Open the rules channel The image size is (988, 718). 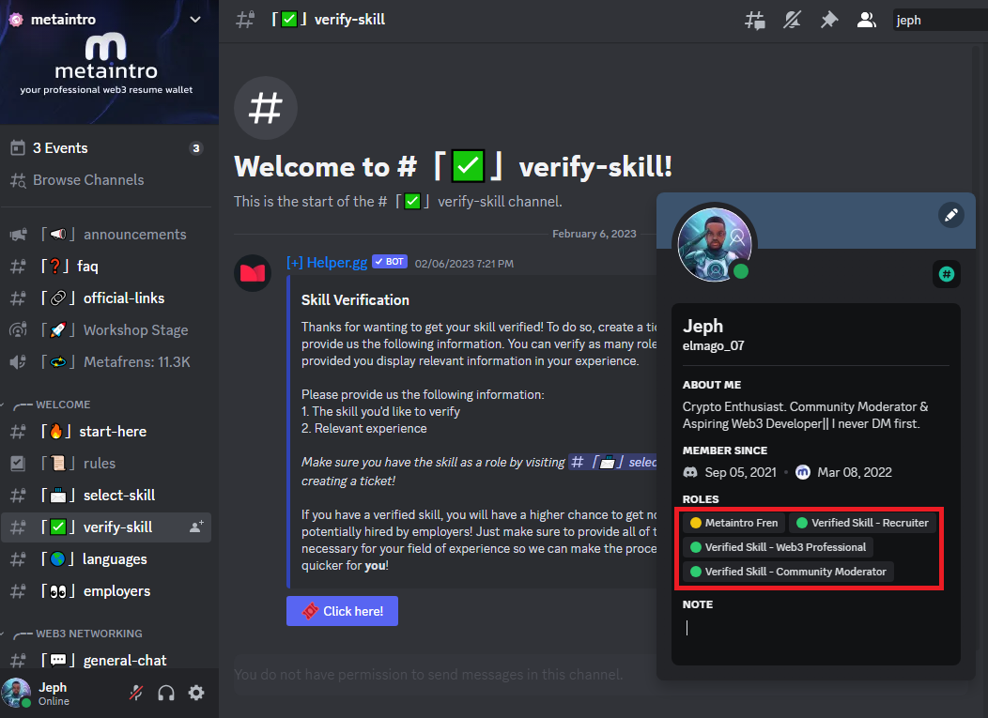coord(106,464)
